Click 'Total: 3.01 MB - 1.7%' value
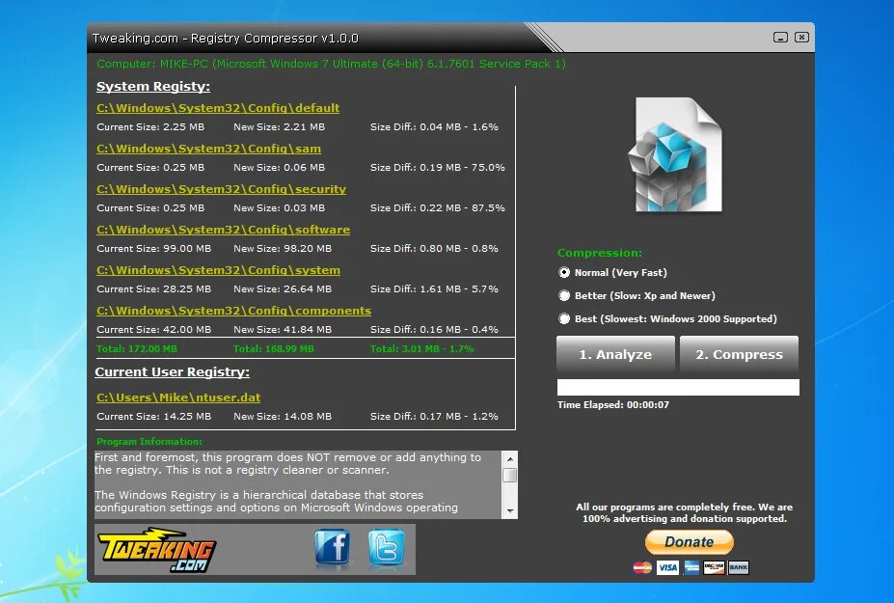Screen dimensions: 894x603 tap(421, 348)
